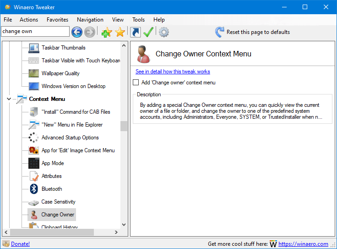Click the tree scroll left arrow
The image size is (337, 249).
coord(6,232)
